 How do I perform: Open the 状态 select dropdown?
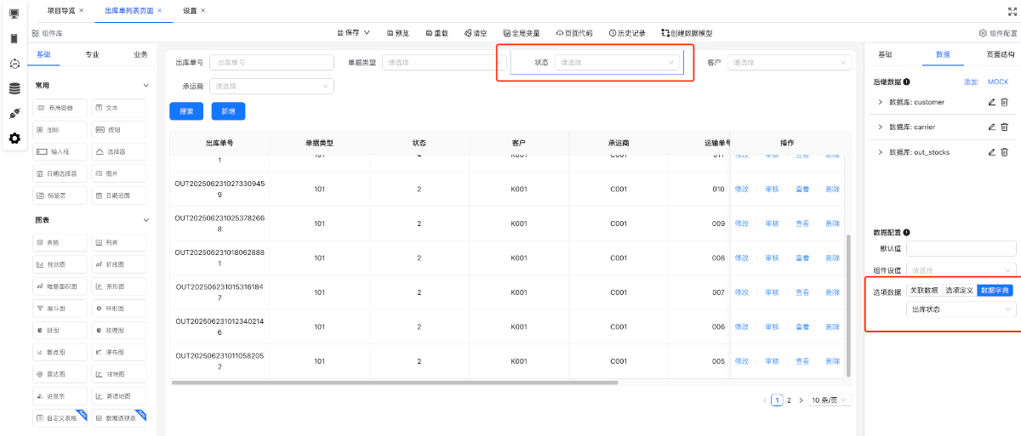pyautogui.click(x=618, y=62)
